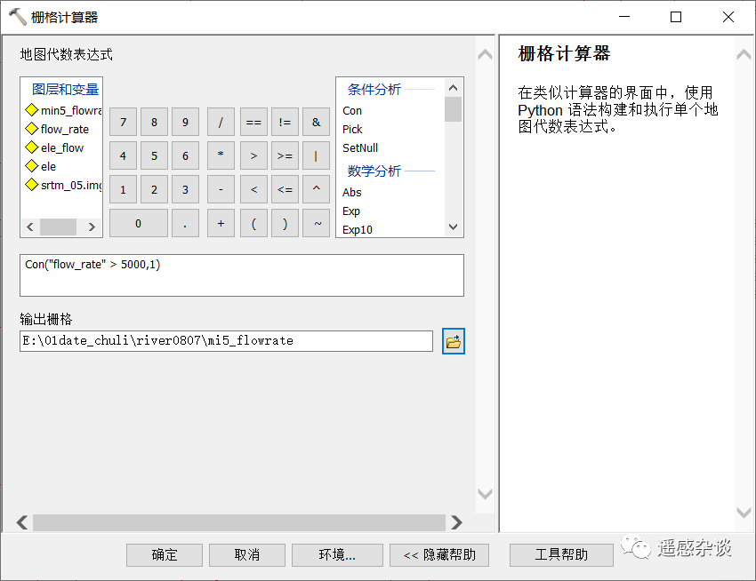756x581 pixels.
Task: Choose the ele layer
Action: [x=48, y=167]
